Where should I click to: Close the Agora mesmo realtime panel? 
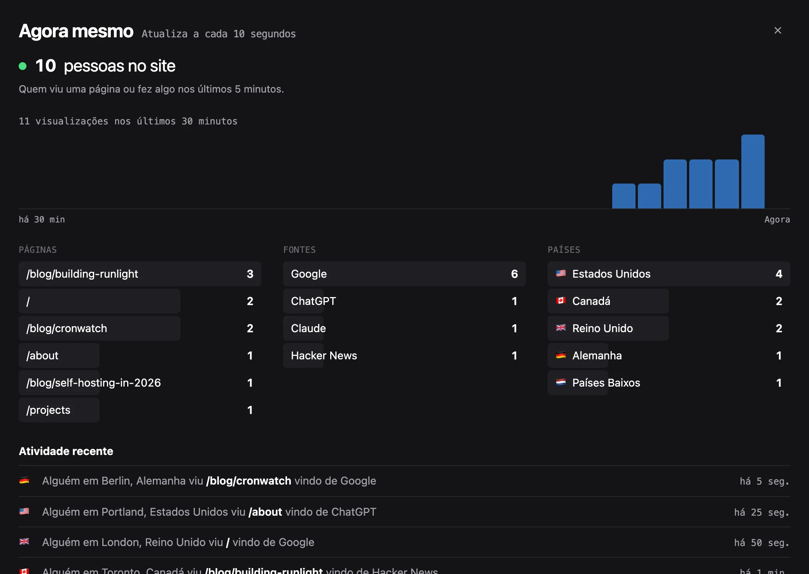click(777, 30)
